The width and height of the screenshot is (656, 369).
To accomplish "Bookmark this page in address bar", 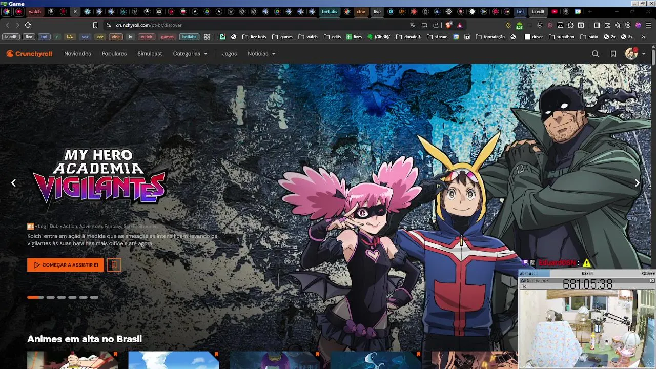I will click(x=95, y=25).
